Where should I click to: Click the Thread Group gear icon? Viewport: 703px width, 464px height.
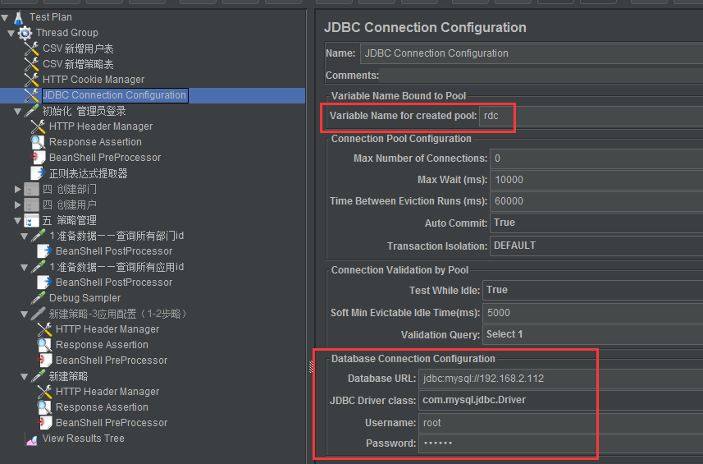25,33
